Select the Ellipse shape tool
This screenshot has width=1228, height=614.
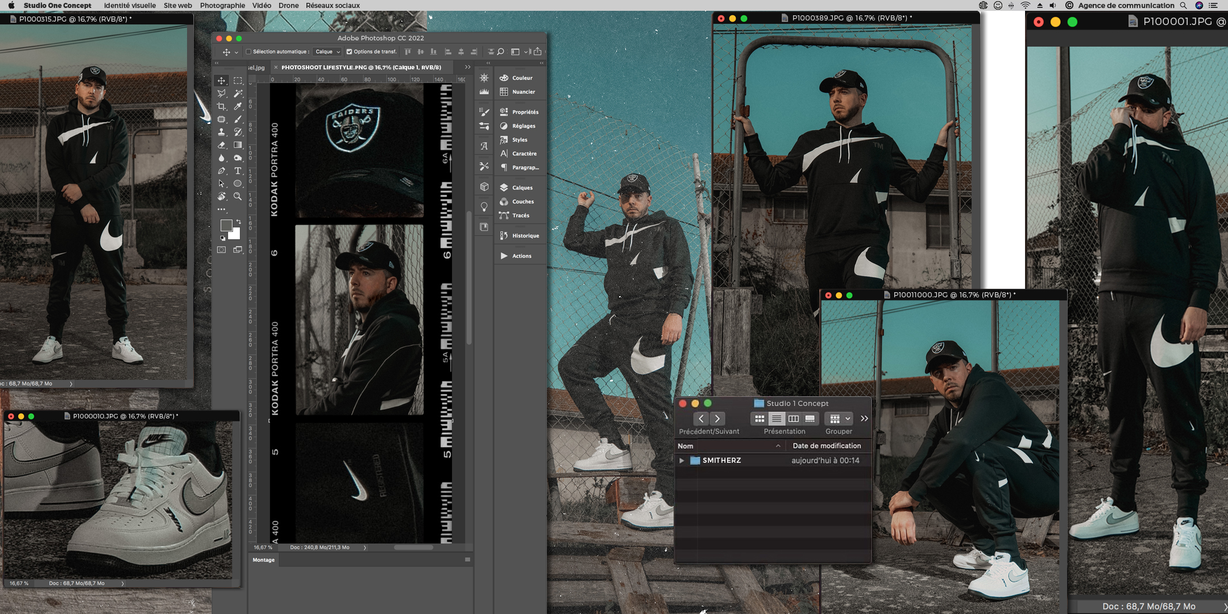[x=238, y=184]
